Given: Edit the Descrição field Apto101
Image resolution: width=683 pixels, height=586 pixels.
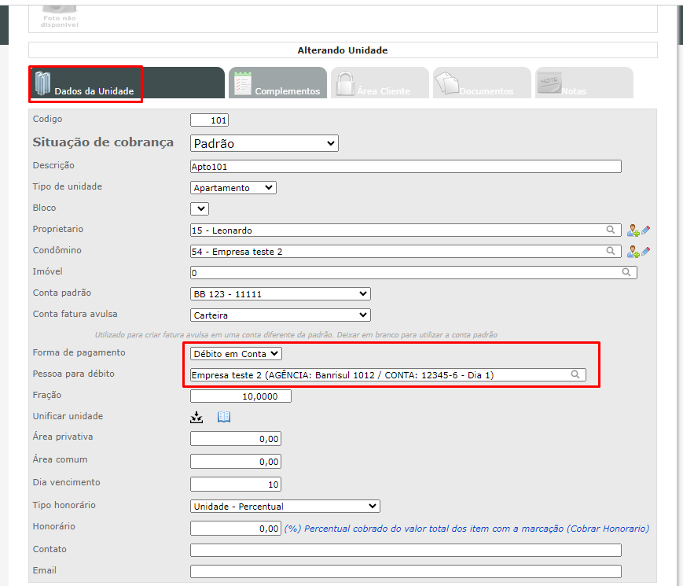Looking at the screenshot, I should [406, 167].
